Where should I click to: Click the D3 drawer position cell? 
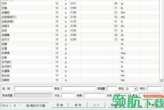click(116, 12)
